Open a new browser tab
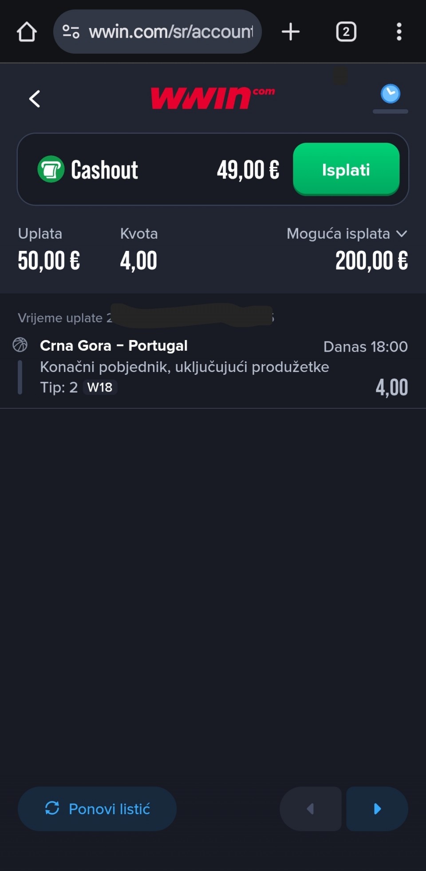Viewport: 426px width, 871px height. point(291,32)
